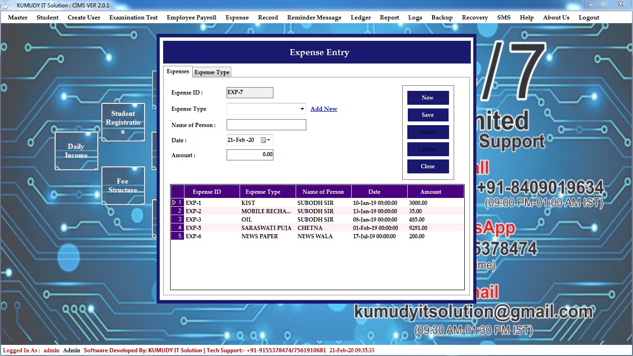Screen dimensions: 633x356
Task: Select the Expenses tab
Action: (178, 71)
